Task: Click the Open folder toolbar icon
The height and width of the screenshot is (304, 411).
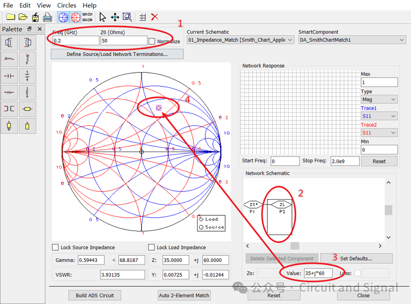Action: point(23,17)
